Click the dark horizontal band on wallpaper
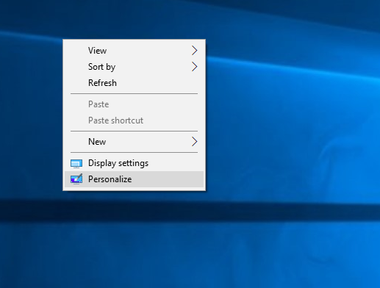Viewport: 380px width, 288px height. [190, 211]
